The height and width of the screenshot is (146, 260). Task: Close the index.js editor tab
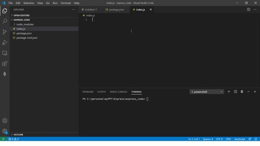click(151, 10)
